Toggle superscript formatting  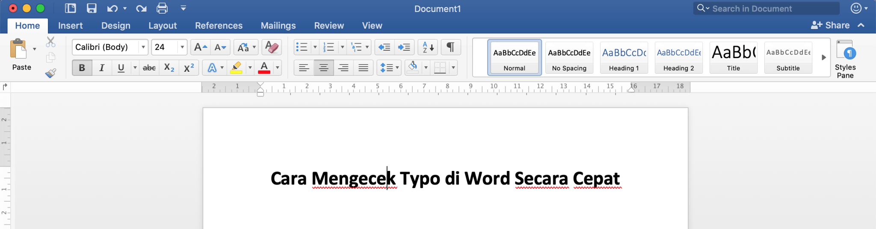189,68
